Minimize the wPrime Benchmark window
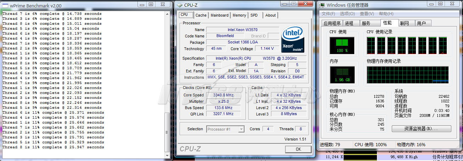This screenshot has height=161, width=463. pyautogui.click(x=141, y=5)
